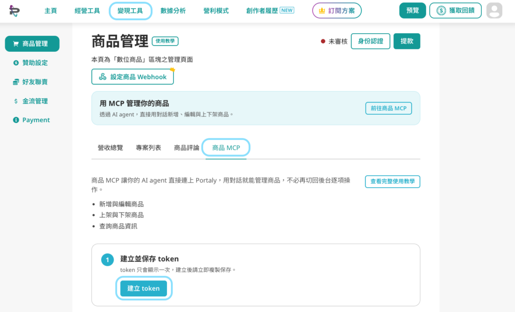The height and width of the screenshot is (312, 515).
Task: Click the 建立 token button
Action: tap(143, 288)
